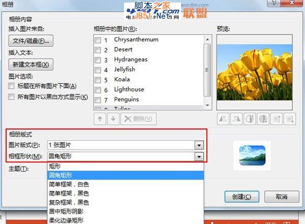Viewport: 305px width, 224px height.
Task: Choose 简单框架，黑色 frame option
Action: pyautogui.click(x=126, y=194)
